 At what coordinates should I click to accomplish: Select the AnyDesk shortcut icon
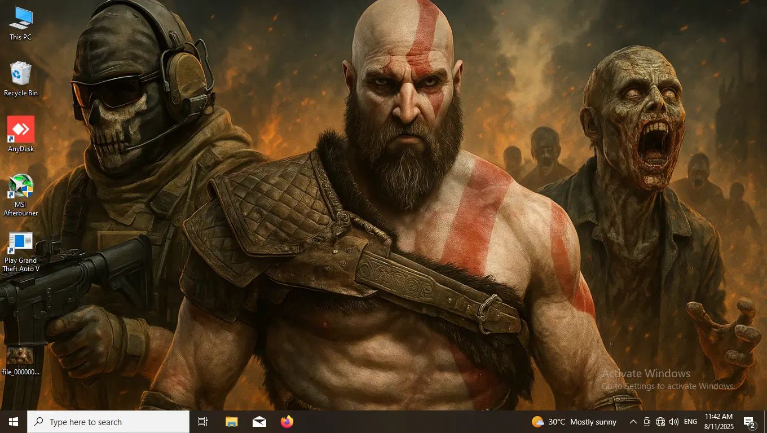tap(21, 134)
